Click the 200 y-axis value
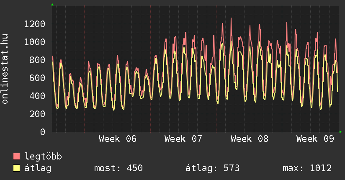The height and width of the screenshot is (180, 345). pos(37,114)
